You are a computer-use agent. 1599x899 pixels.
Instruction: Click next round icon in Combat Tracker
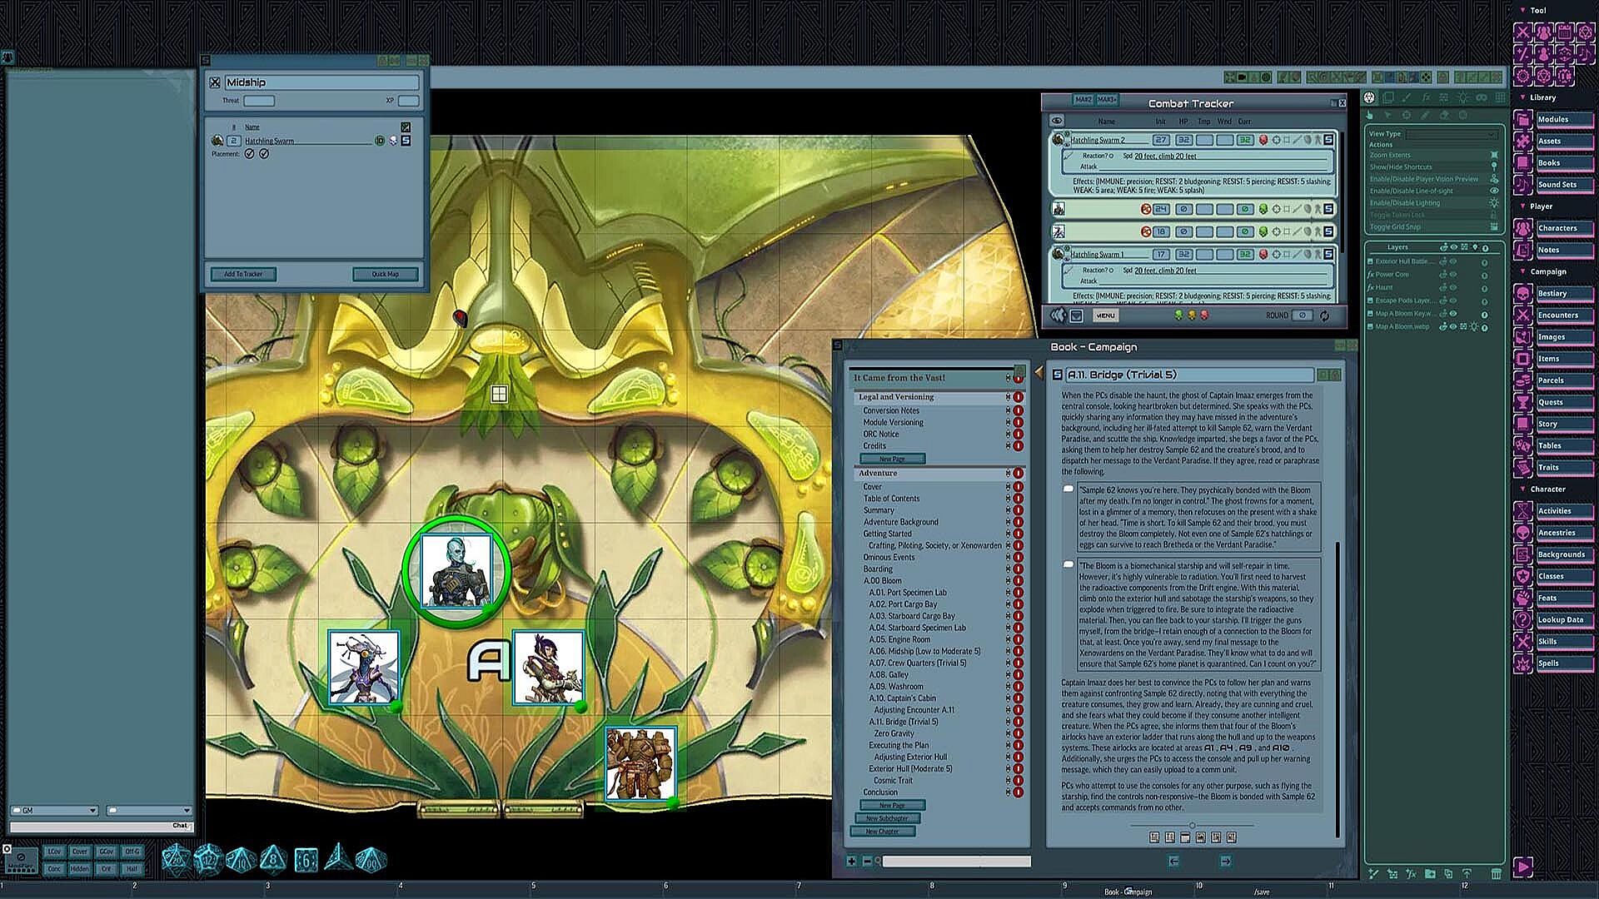coord(1324,315)
